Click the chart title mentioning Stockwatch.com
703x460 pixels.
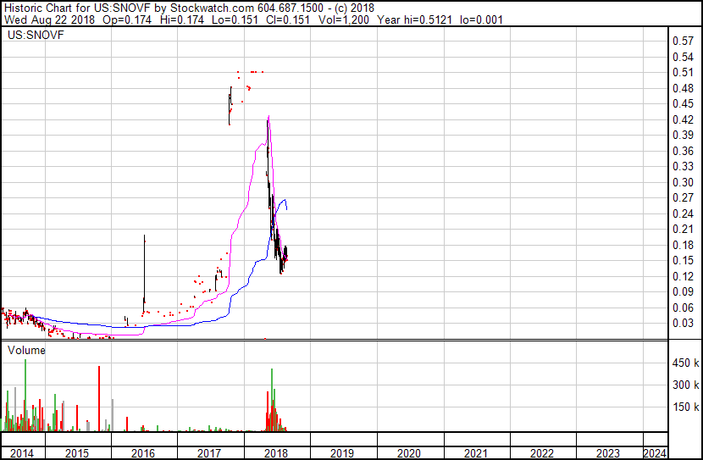(189, 8)
